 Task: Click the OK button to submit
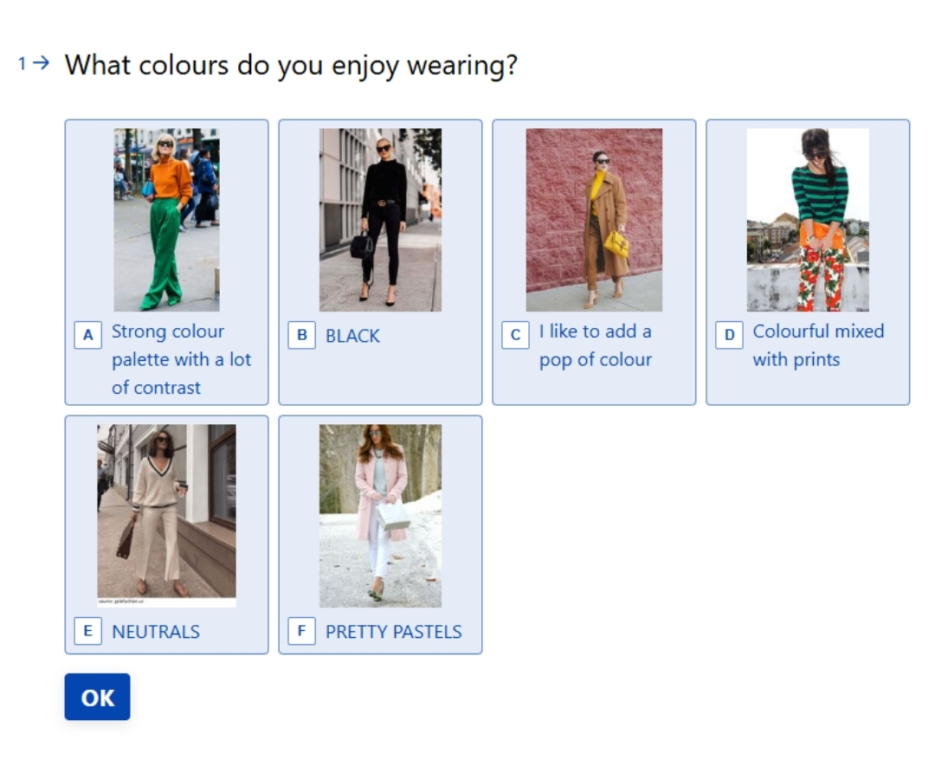(x=96, y=697)
